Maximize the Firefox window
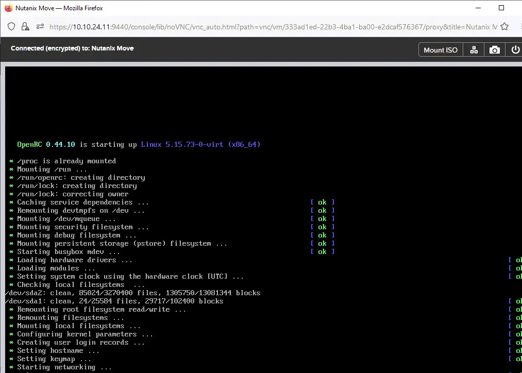Image resolution: width=522 pixels, height=373 pixels. [x=501, y=8]
